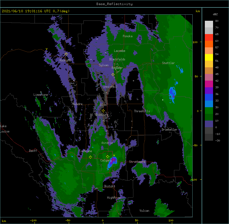Click the -100 tick on the bottom axis

tap(33, 220)
